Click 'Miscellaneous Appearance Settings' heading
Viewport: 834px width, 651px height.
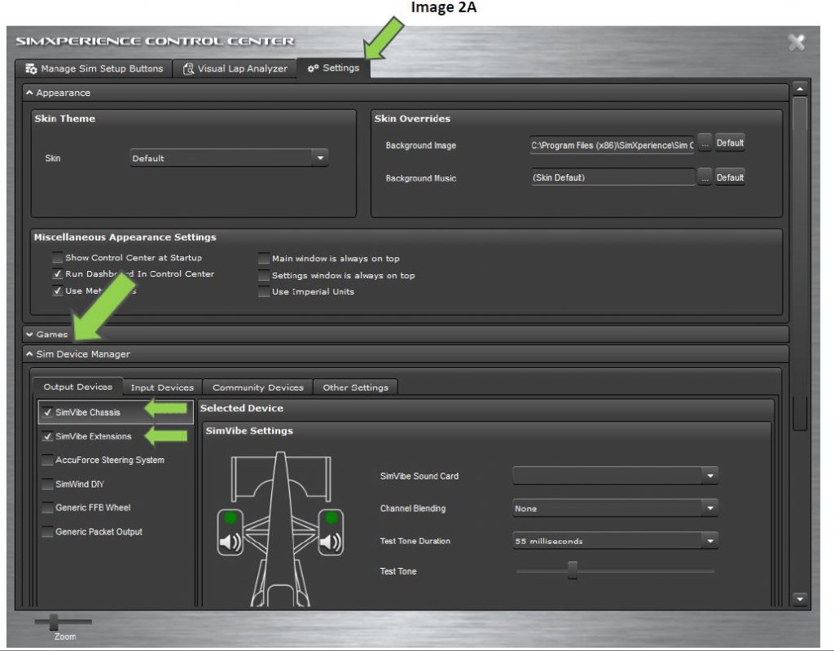click(125, 237)
